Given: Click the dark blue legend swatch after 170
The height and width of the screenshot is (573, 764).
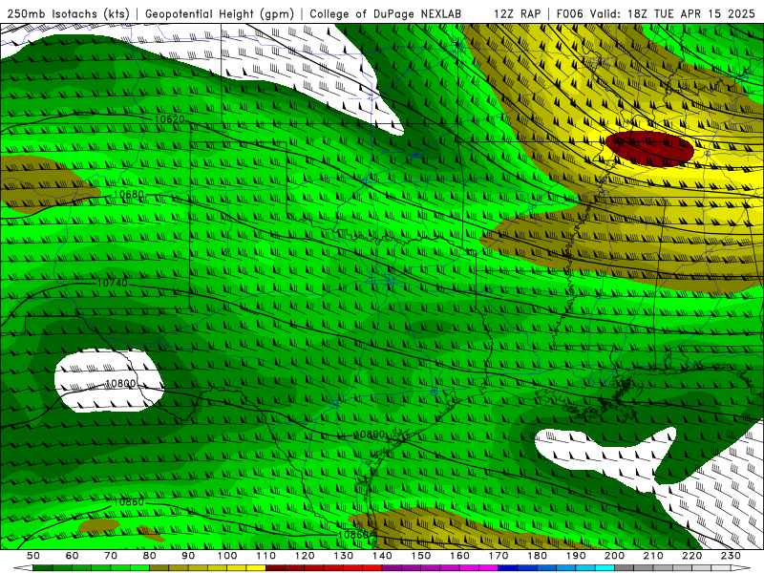Looking at the screenshot, I should (508, 568).
